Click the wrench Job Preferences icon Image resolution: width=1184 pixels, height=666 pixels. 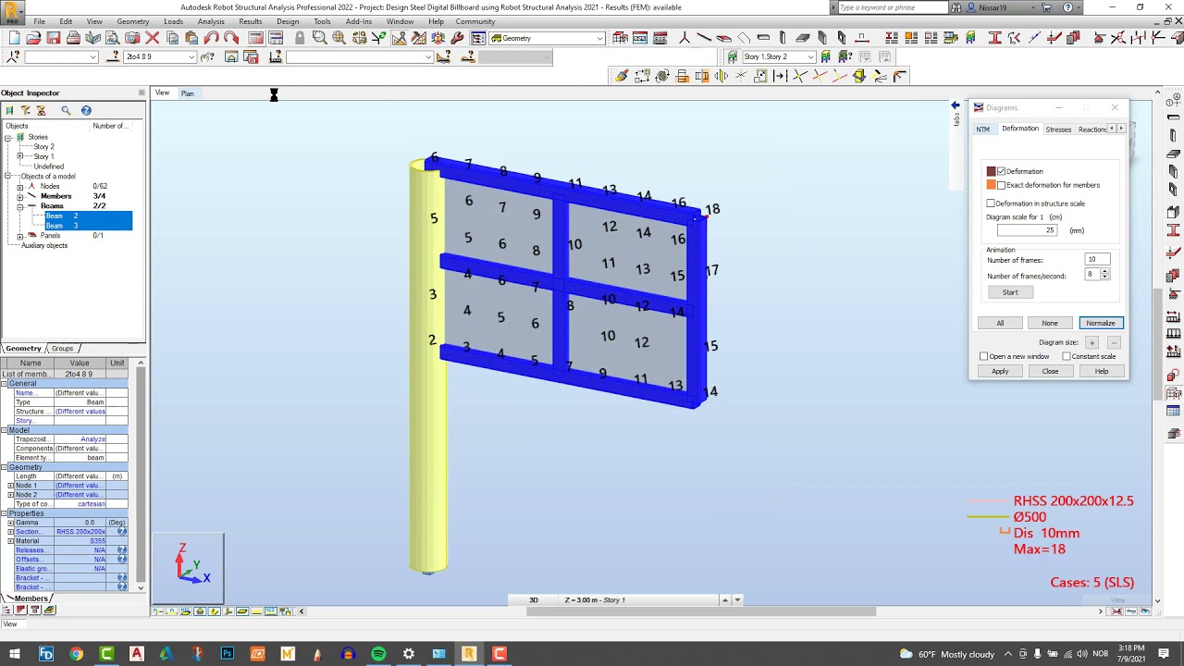pos(458,38)
